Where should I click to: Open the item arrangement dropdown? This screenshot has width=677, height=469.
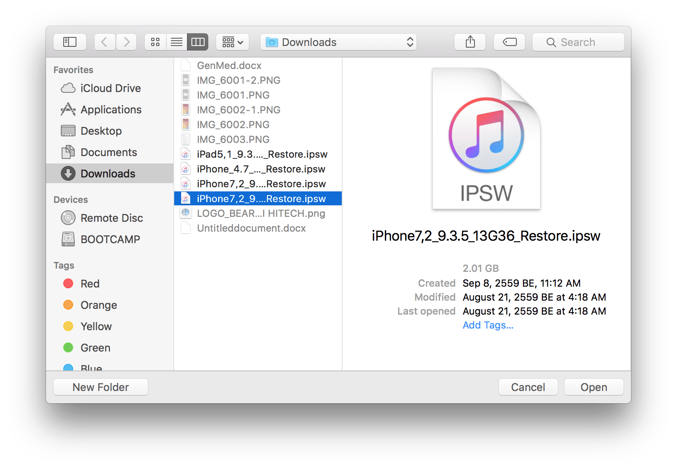233,42
